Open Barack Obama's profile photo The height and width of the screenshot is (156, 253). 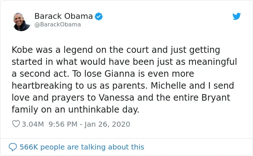point(22,22)
